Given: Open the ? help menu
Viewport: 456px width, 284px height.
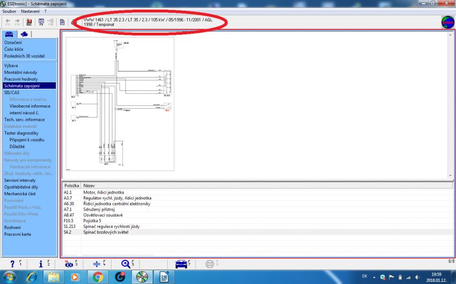Looking at the screenshot, I should pos(46,11).
